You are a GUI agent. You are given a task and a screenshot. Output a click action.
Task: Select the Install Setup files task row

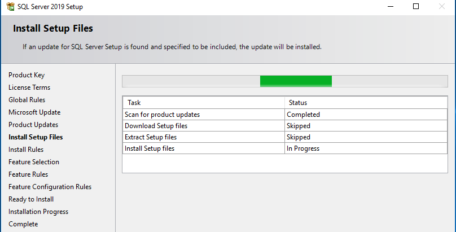[x=150, y=148]
